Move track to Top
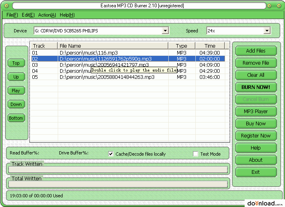This screenshot has height=207, width=285. click(x=16, y=63)
